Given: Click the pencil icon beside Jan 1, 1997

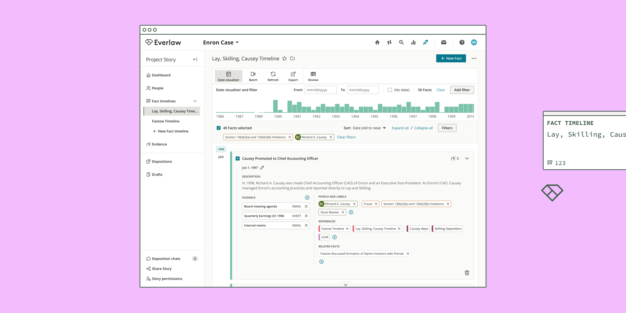Looking at the screenshot, I should [262, 168].
